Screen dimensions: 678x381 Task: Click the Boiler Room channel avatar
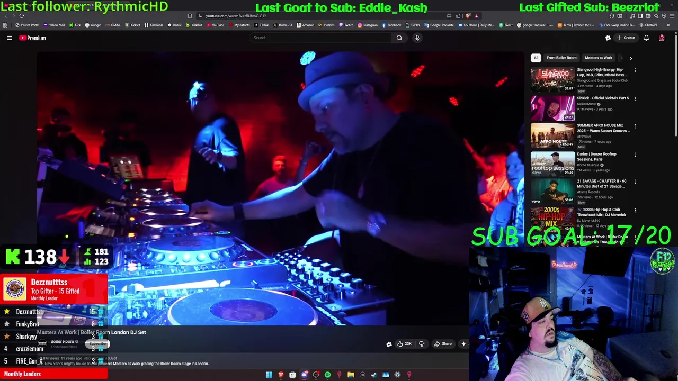tap(42, 343)
